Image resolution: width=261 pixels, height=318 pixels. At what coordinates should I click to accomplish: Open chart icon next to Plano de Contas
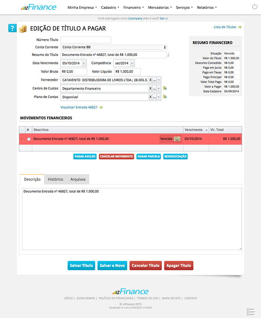[165, 97]
